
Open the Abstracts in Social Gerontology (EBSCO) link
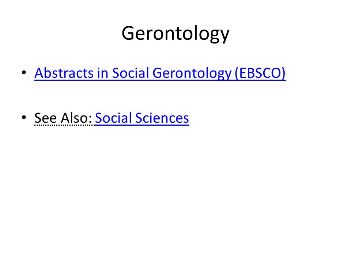160,73
